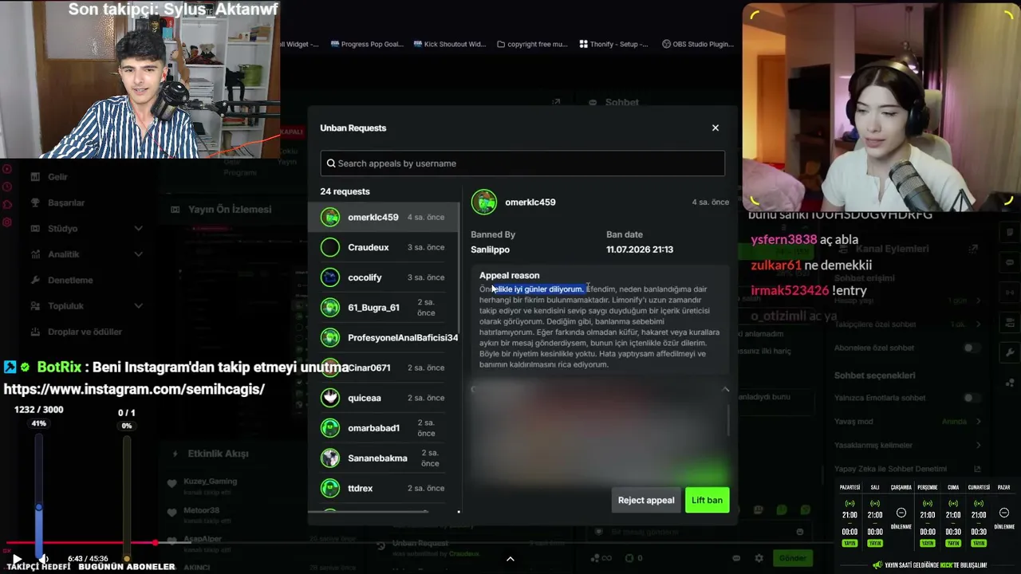The image size is (1021, 574).
Task: Click quiceaa avatar in request list
Action: (x=330, y=398)
